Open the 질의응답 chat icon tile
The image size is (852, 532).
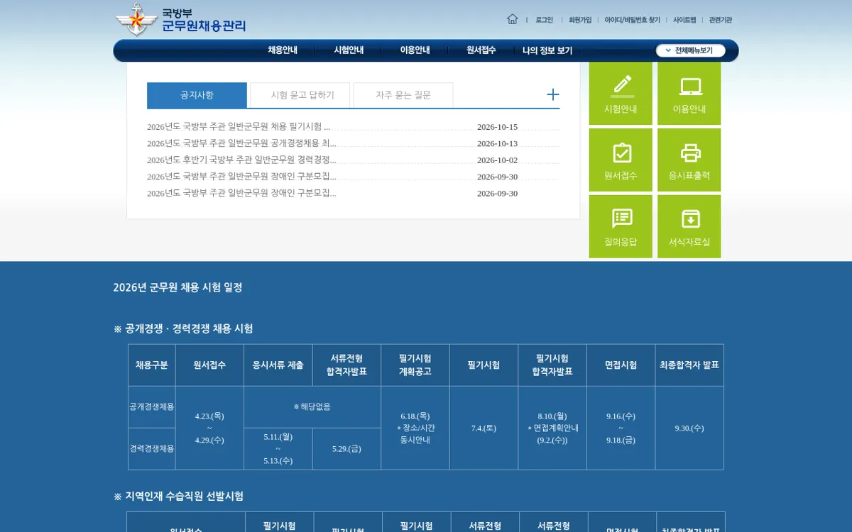(x=621, y=227)
